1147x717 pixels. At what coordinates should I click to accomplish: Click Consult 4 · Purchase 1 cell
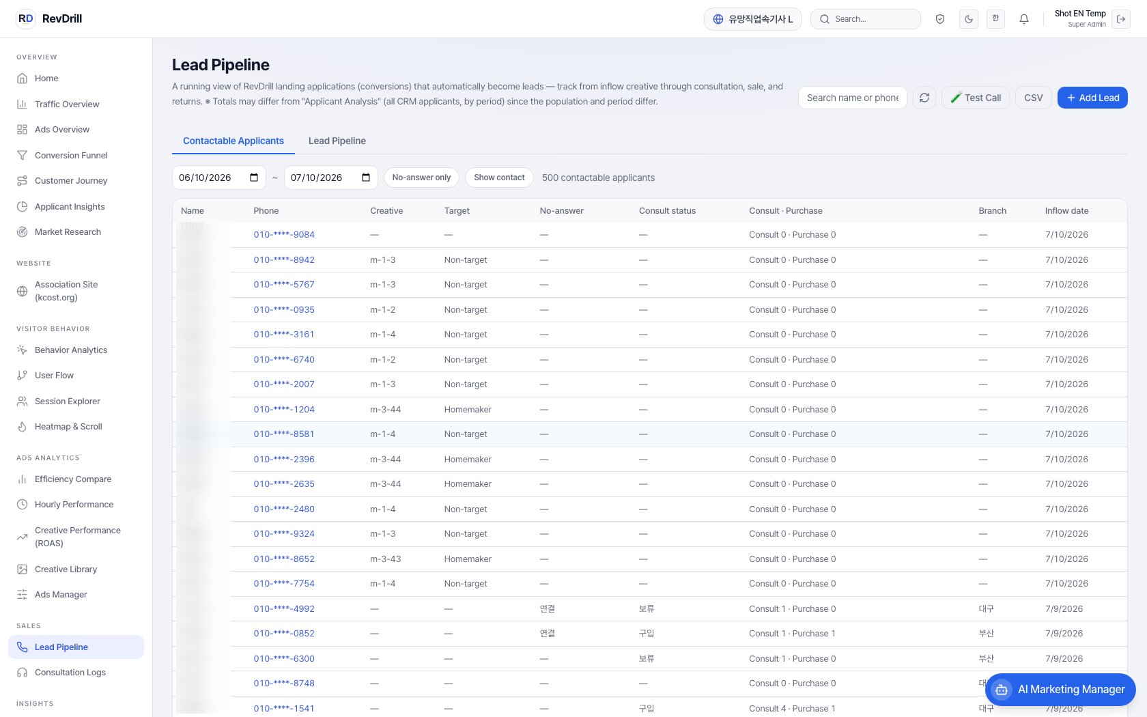click(x=792, y=708)
